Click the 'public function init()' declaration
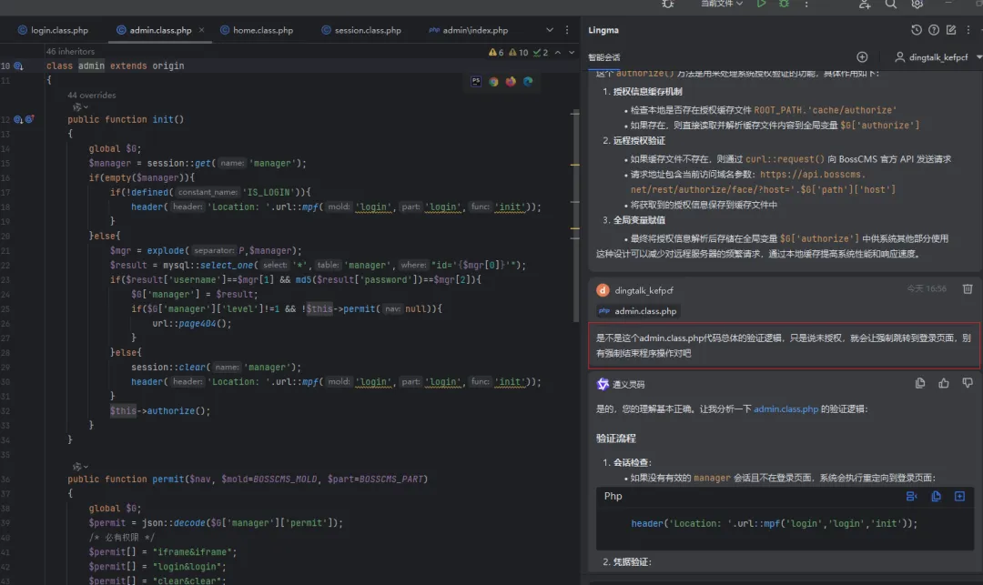Viewport: 983px width, 585px height. click(x=126, y=119)
